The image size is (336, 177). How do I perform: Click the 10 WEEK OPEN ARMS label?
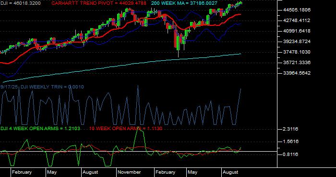(x=126, y=129)
